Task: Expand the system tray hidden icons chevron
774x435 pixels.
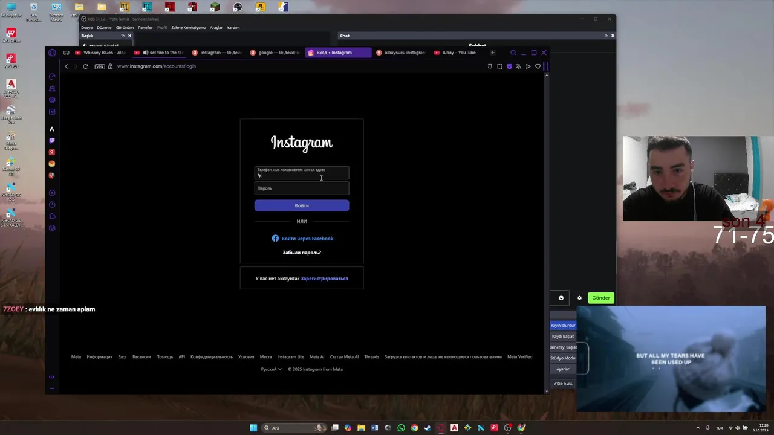Action: click(698, 428)
